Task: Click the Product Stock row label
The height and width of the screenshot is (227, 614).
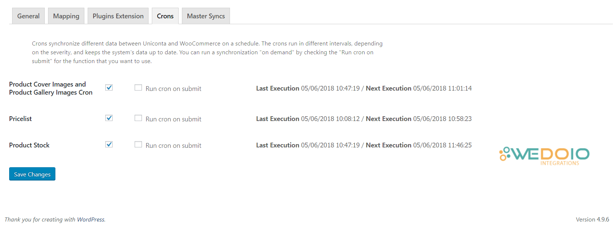Action: coord(29,145)
